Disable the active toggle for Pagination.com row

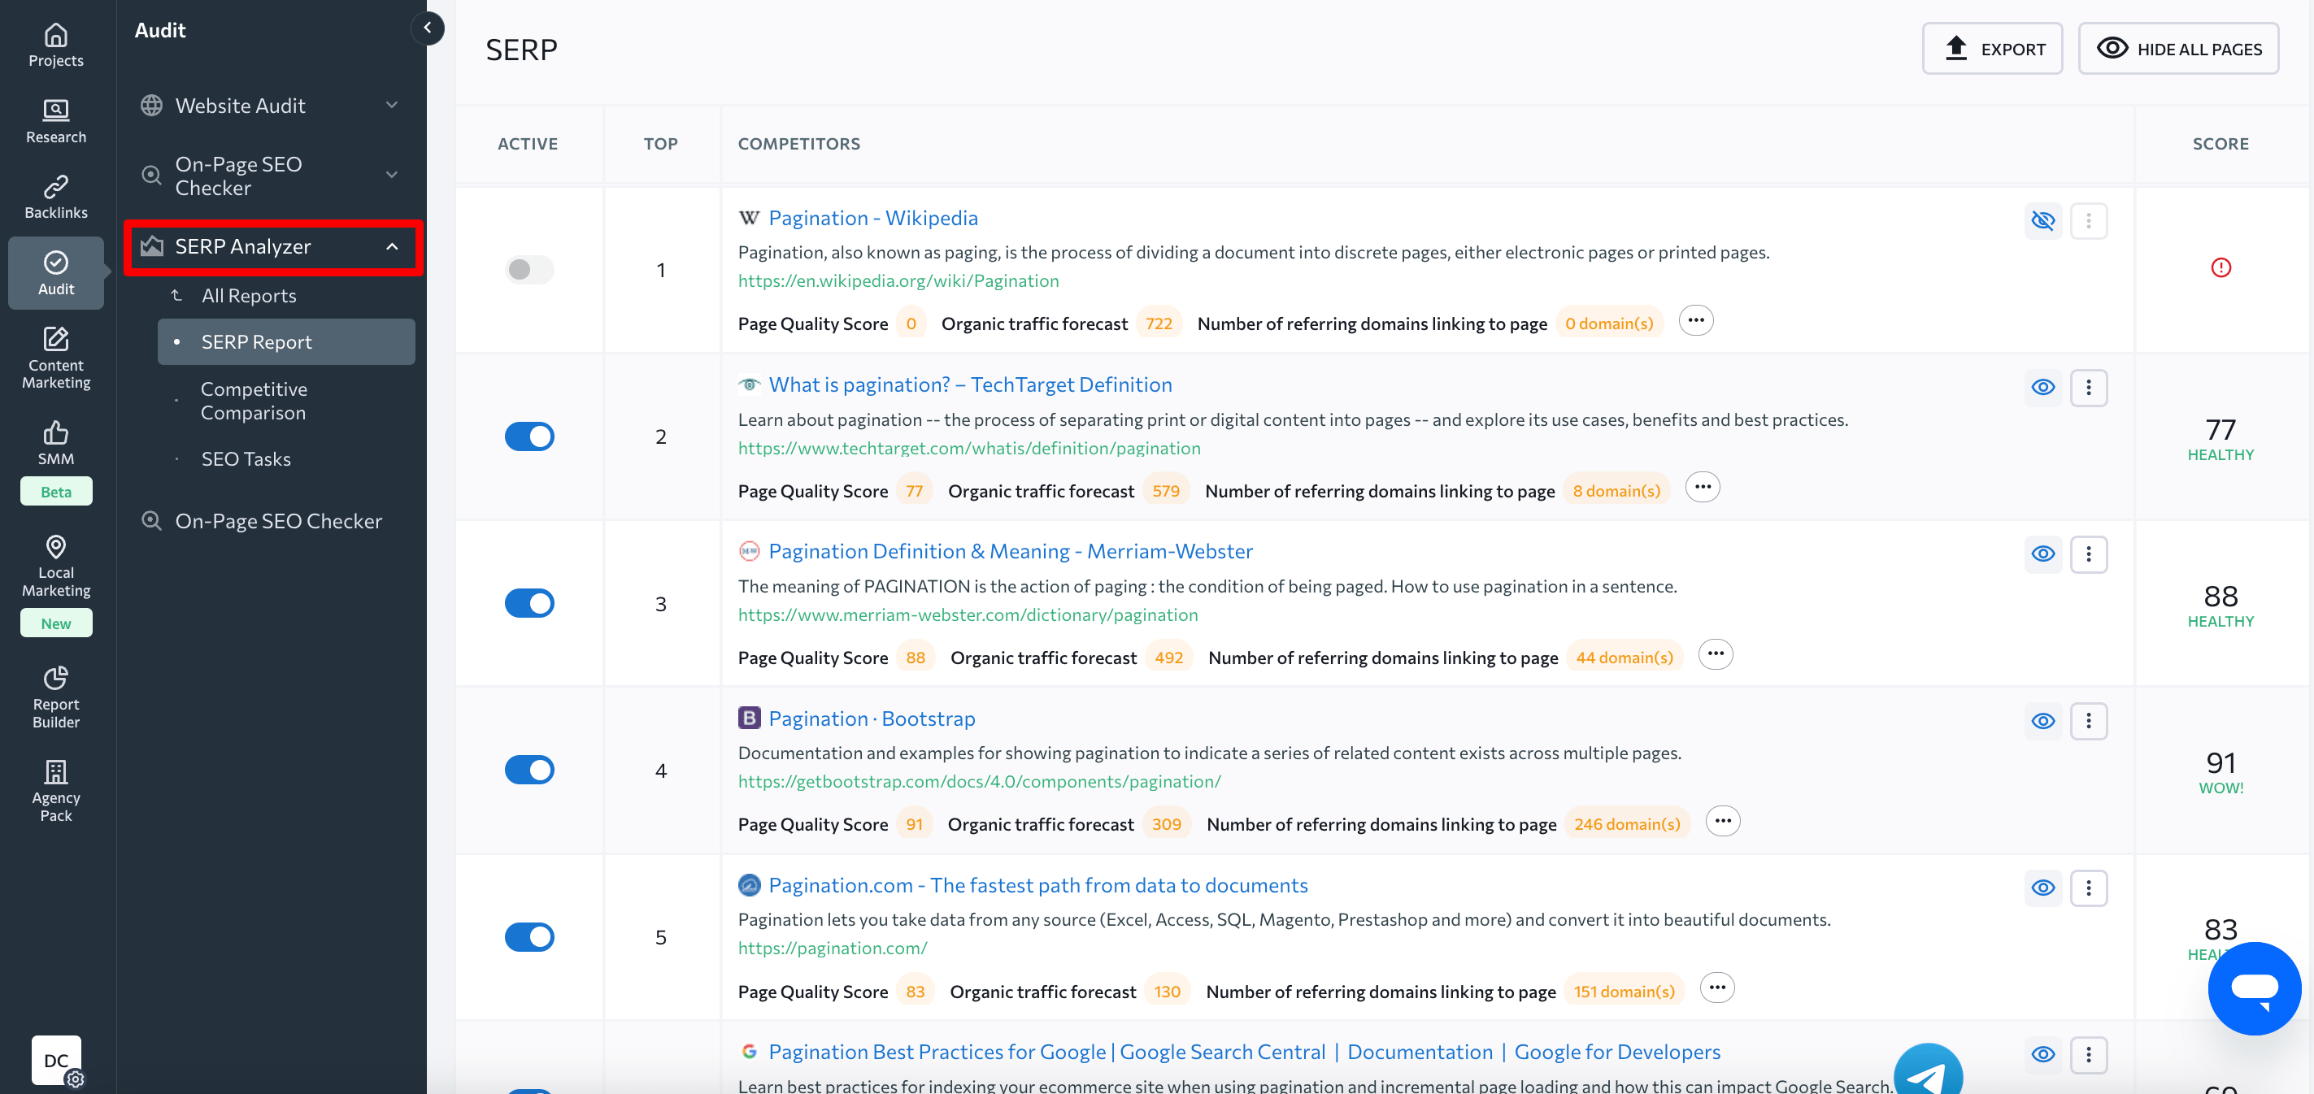(529, 937)
